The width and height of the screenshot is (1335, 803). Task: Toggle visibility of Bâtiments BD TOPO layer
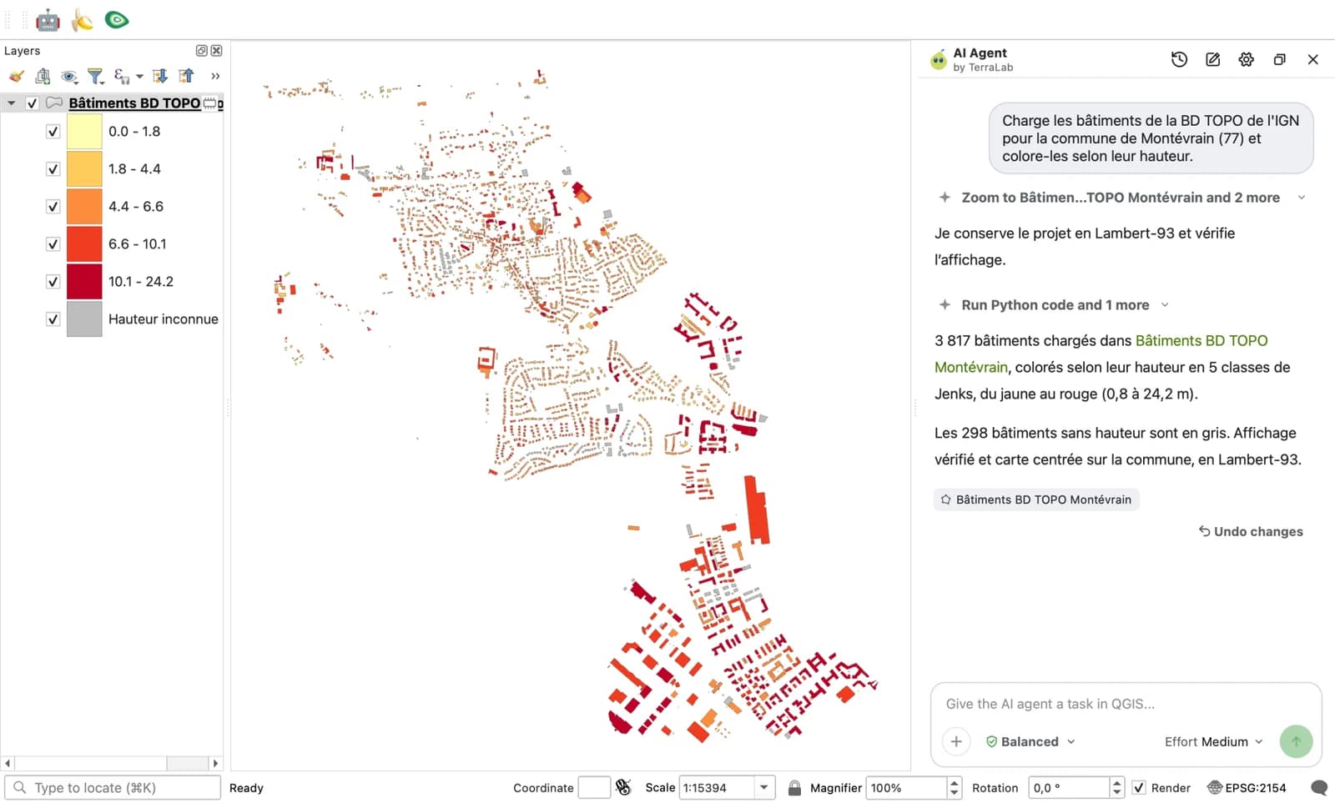pyautogui.click(x=33, y=103)
